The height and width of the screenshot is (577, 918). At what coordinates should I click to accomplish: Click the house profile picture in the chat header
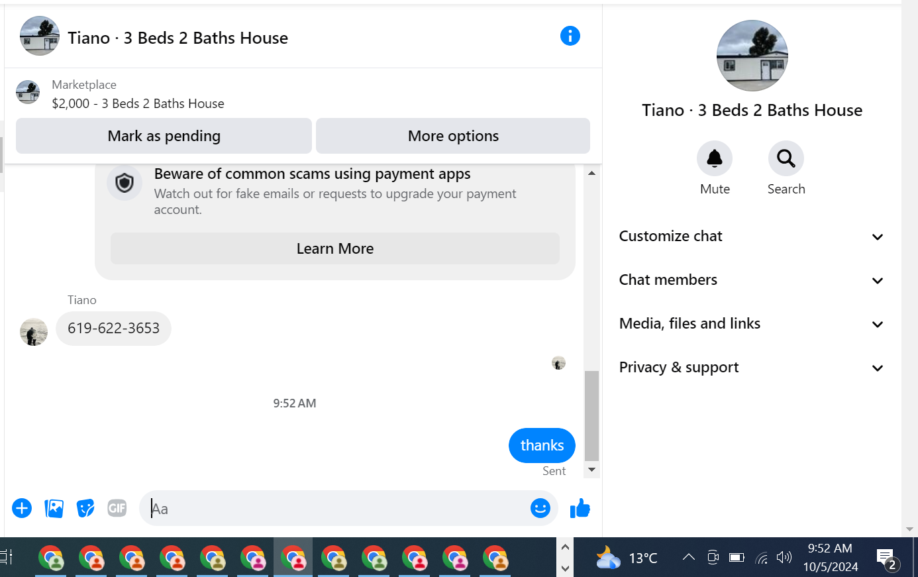tap(40, 36)
